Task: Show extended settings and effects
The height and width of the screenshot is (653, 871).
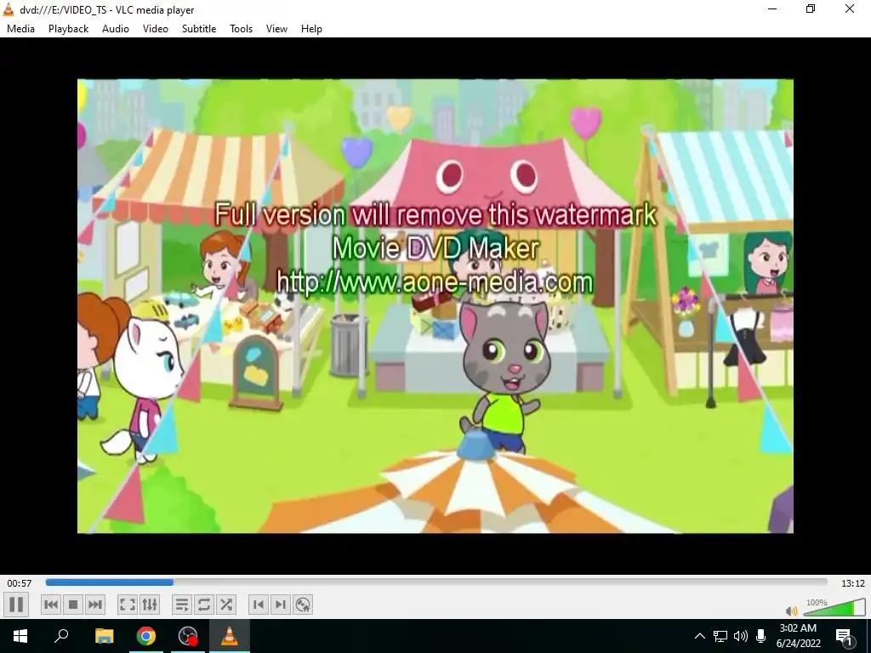Action: pyautogui.click(x=150, y=605)
